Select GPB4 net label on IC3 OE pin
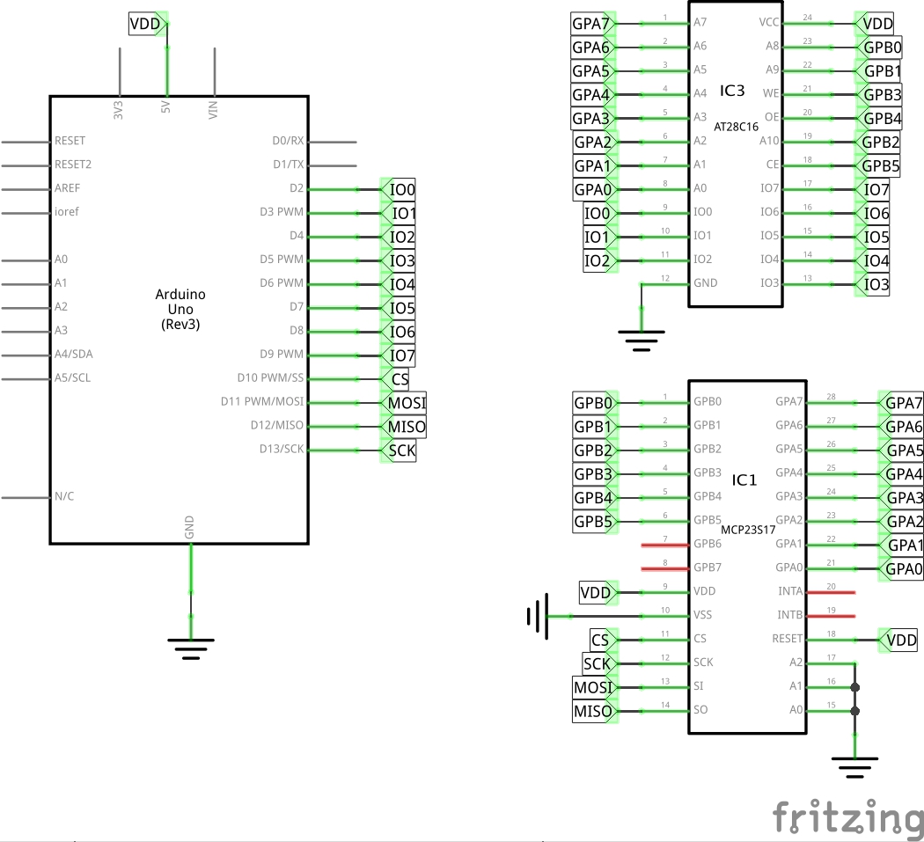 pos(879,119)
